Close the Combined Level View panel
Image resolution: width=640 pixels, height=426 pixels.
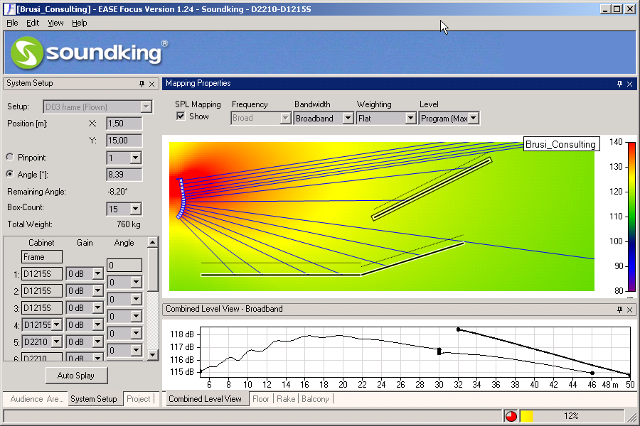coord(629,310)
